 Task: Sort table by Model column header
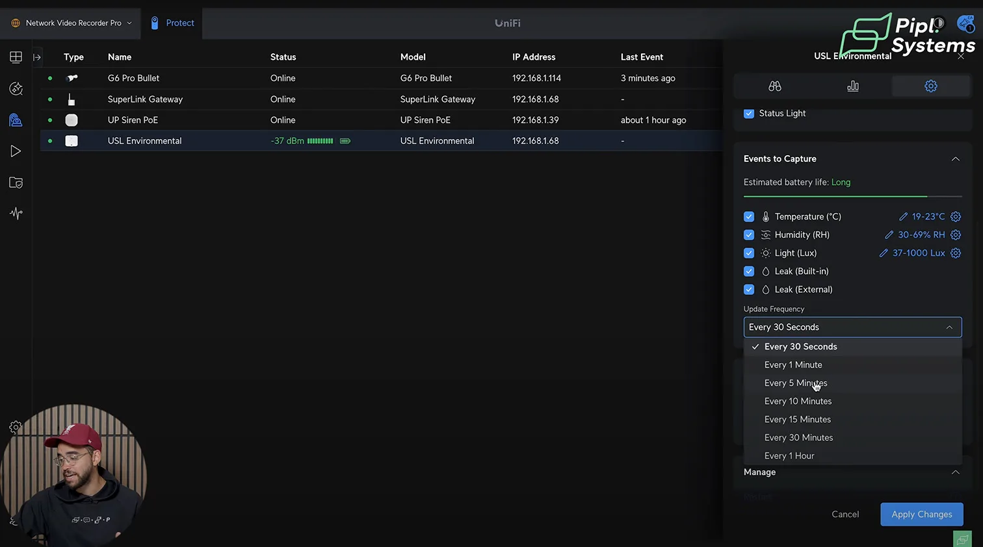(413, 57)
